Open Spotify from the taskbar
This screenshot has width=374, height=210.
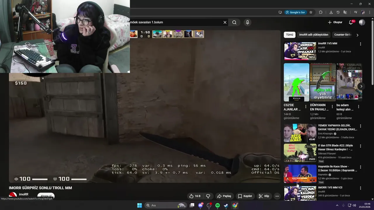point(217,205)
